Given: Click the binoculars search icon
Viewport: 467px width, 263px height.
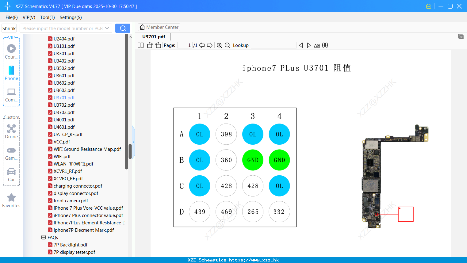Looking at the screenshot, I should click(325, 45).
